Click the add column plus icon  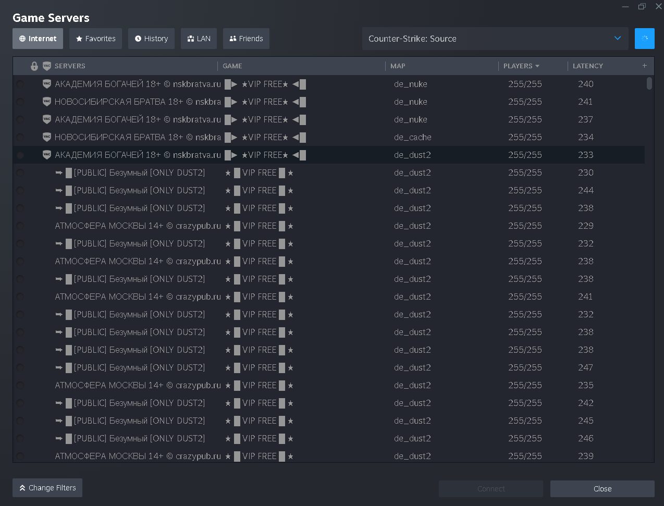pyautogui.click(x=645, y=66)
